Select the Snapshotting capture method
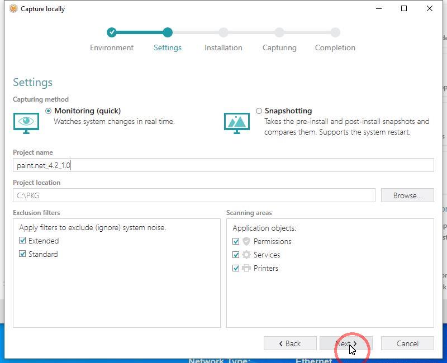The width and height of the screenshot is (447, 363). click(x=259, y=111)
